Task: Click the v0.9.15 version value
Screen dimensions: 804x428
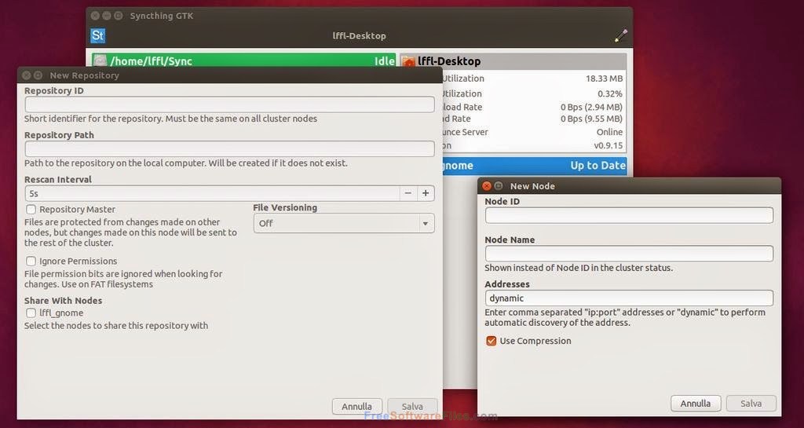Action: coord(608,145)
